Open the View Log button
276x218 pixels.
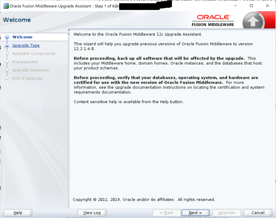coord(92,213)
